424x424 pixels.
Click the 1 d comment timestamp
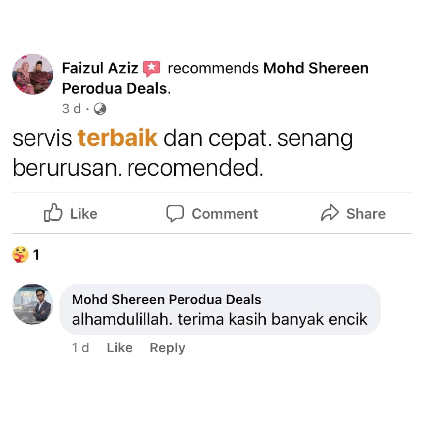click(80, 348)
